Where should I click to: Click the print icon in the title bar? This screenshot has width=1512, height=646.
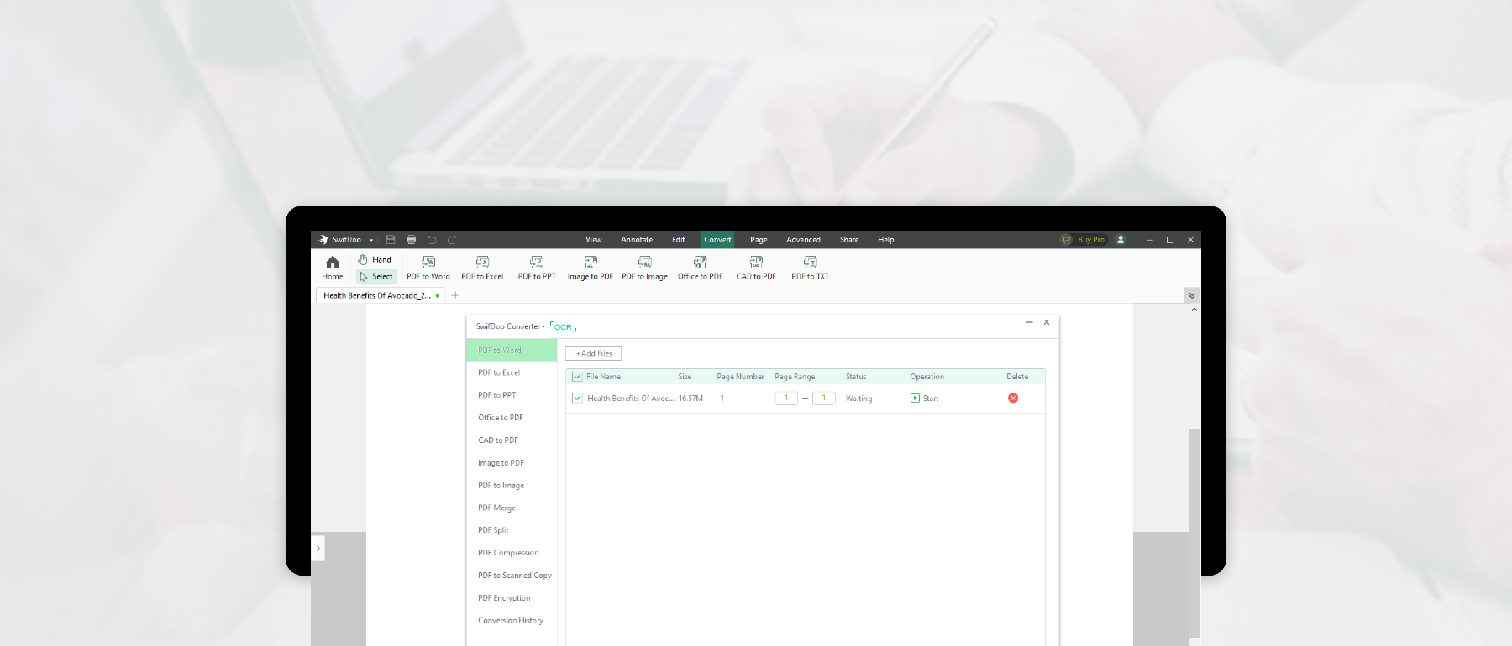coord(411,240)
